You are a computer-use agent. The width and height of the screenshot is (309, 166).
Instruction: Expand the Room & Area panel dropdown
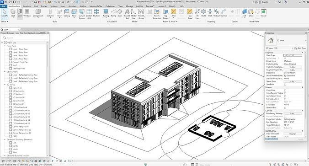click(170, 21)
